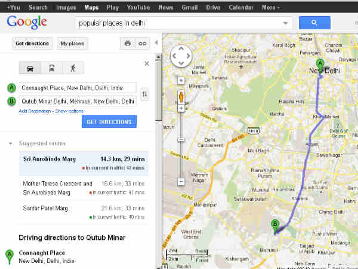Viewport: 358px width, 269px height.
Task: Collapse the left panel with arrow
Action: 156,42
